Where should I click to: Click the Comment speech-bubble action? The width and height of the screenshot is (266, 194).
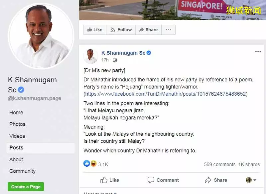[163, 180]
